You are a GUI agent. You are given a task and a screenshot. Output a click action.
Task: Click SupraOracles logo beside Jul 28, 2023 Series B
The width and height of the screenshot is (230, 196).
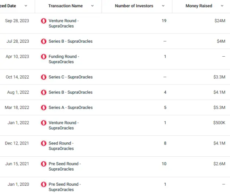tap(44, 42)
